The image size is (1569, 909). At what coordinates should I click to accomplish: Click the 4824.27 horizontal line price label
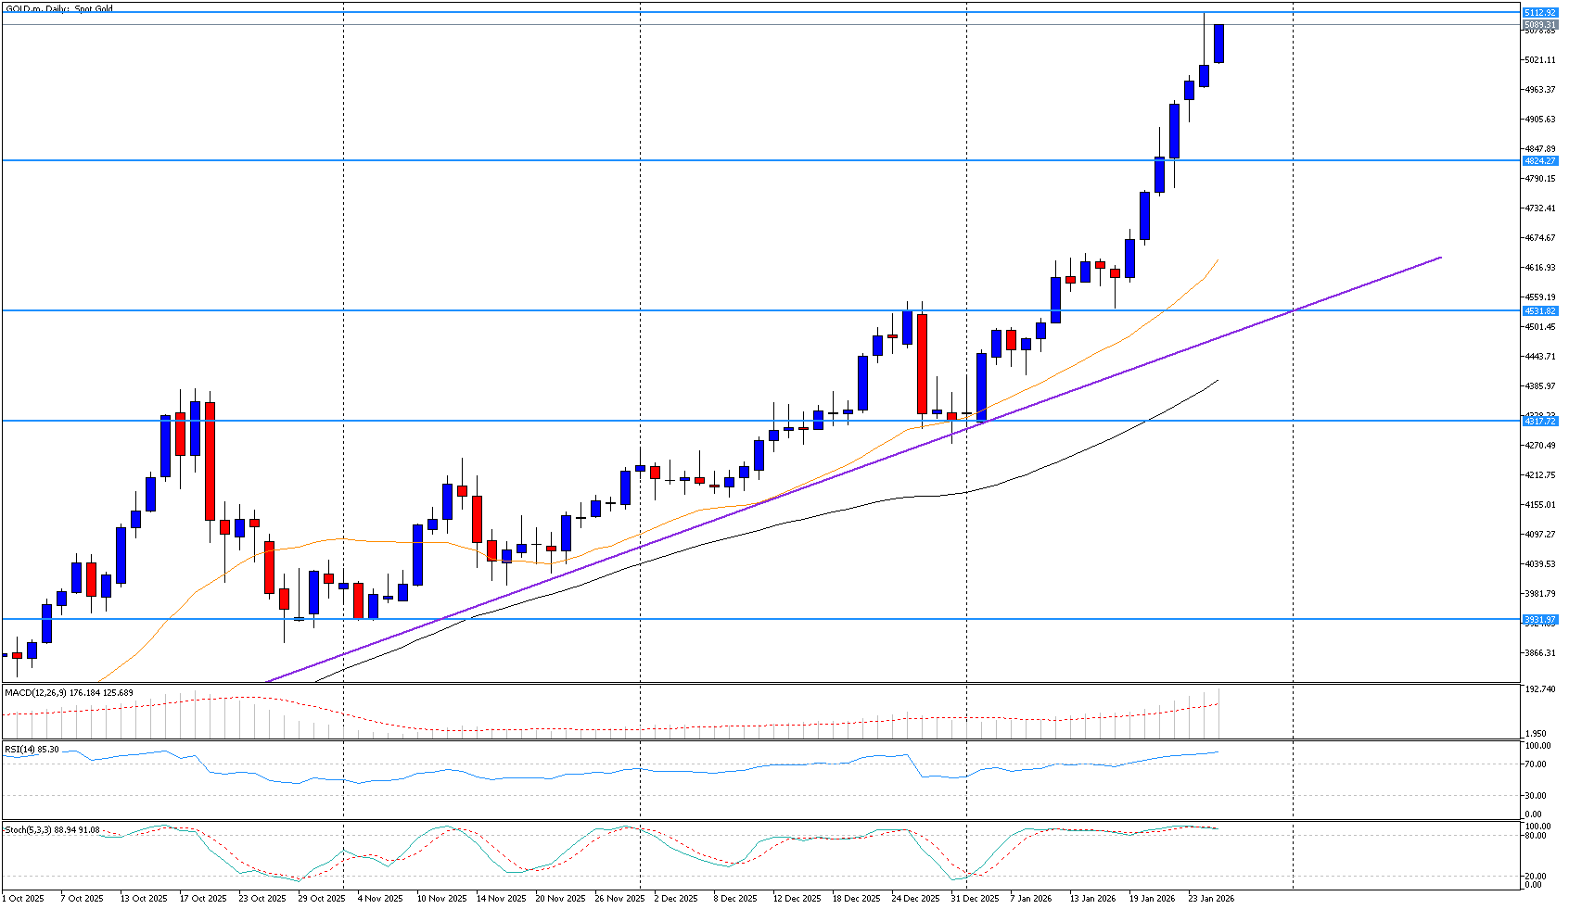[x=1539, y=160]
